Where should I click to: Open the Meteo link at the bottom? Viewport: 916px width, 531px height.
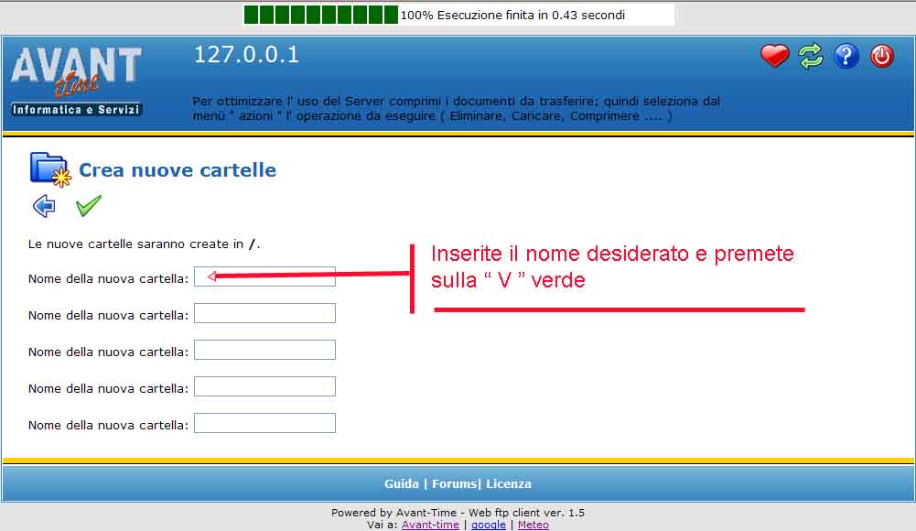pyautogui.click(x=533, y=525)
